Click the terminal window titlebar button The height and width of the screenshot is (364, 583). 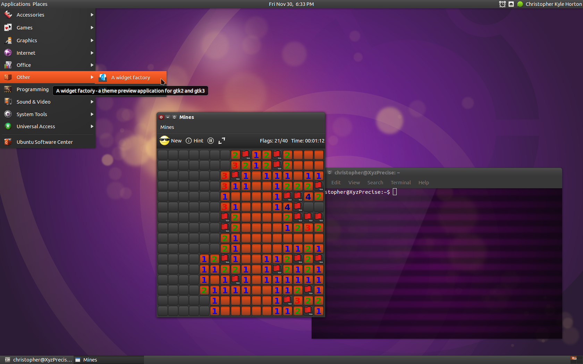(x=330, y=173)
